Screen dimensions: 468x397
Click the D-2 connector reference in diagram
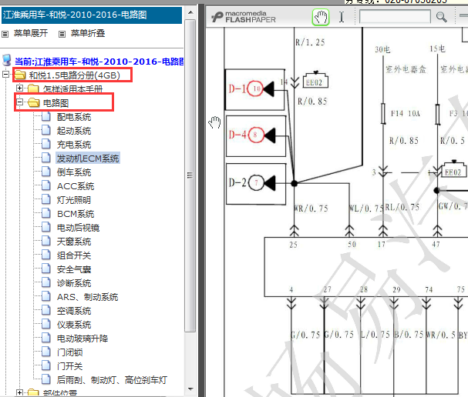[256, 184]
